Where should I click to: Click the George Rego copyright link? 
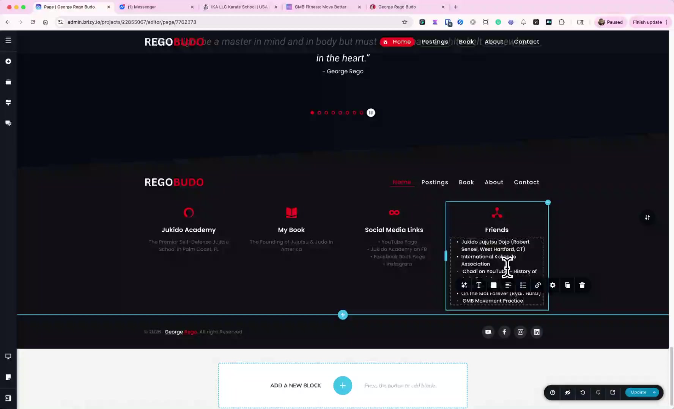180,332
